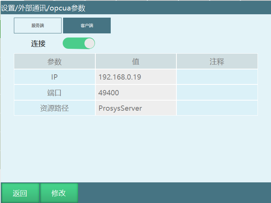The height and width of the screenshot is (203, 271).
Task: Click the 注释 cell in the IP row
Action: tap(217, 77)
